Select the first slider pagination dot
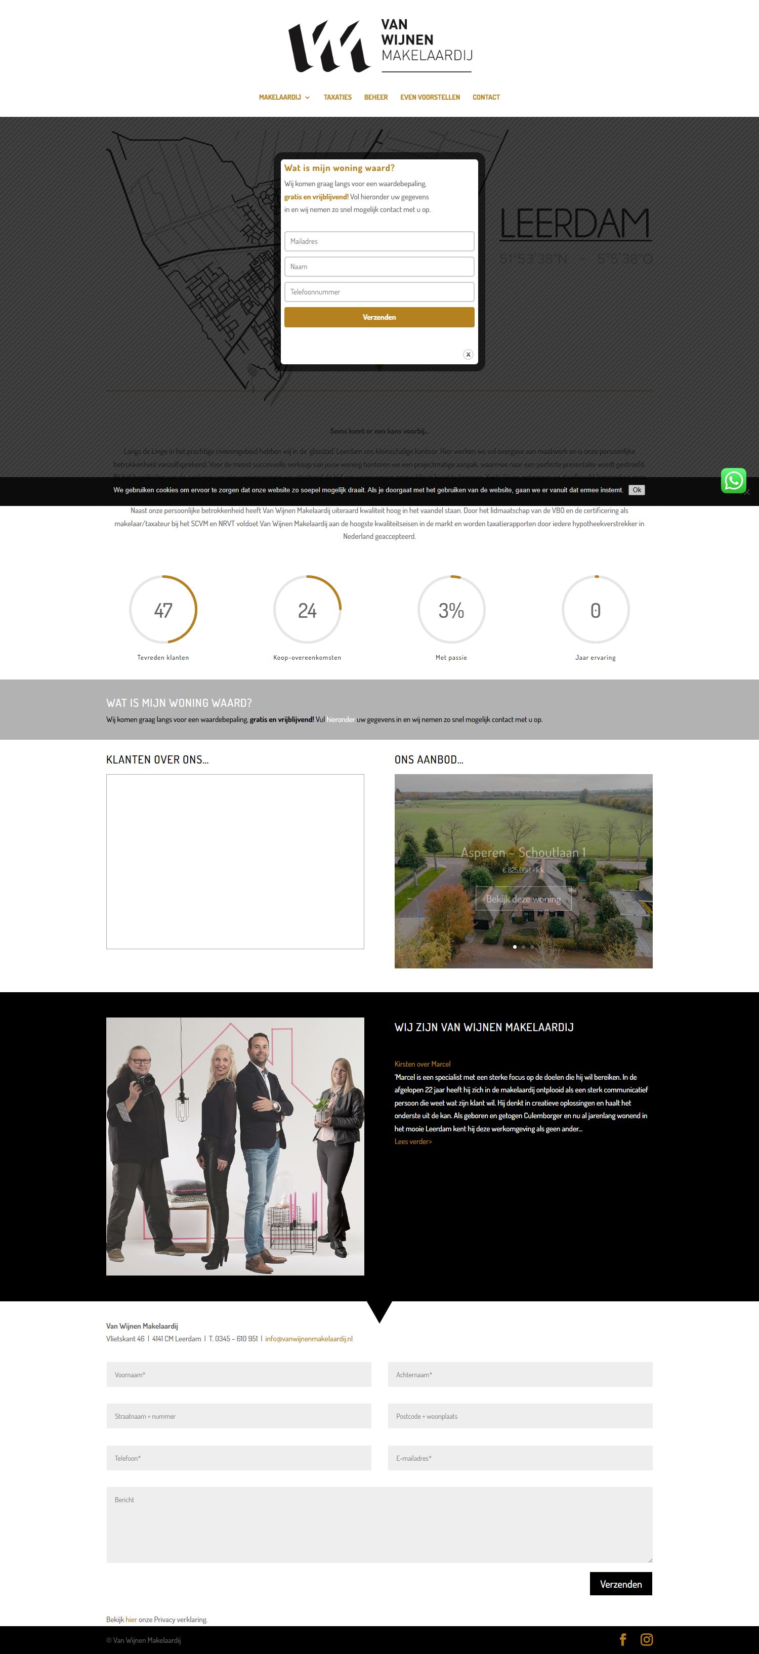Image resolution: width=759 pixels, height=1654 pixels. (x=514, y=947)
